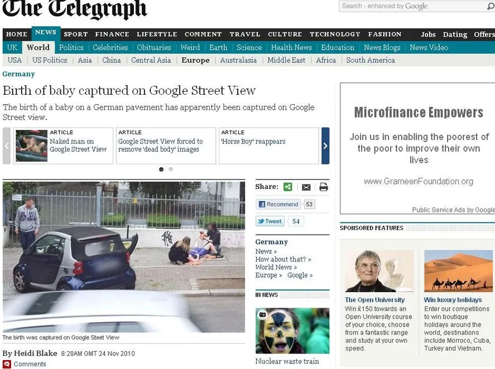Visit www.GrameenFoundation.org from the ad

[419, 181]
